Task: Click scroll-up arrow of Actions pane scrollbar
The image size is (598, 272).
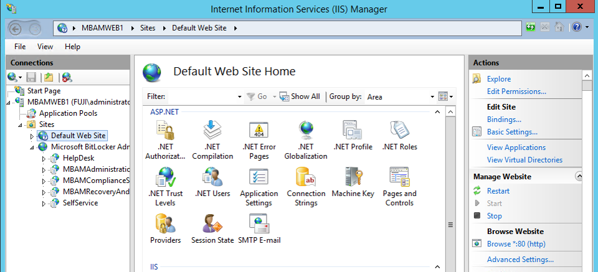Action: [587, 75]
